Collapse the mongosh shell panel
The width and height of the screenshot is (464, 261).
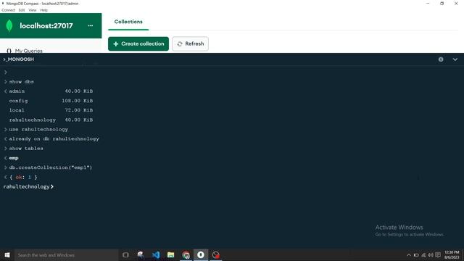tap(455, 59)
